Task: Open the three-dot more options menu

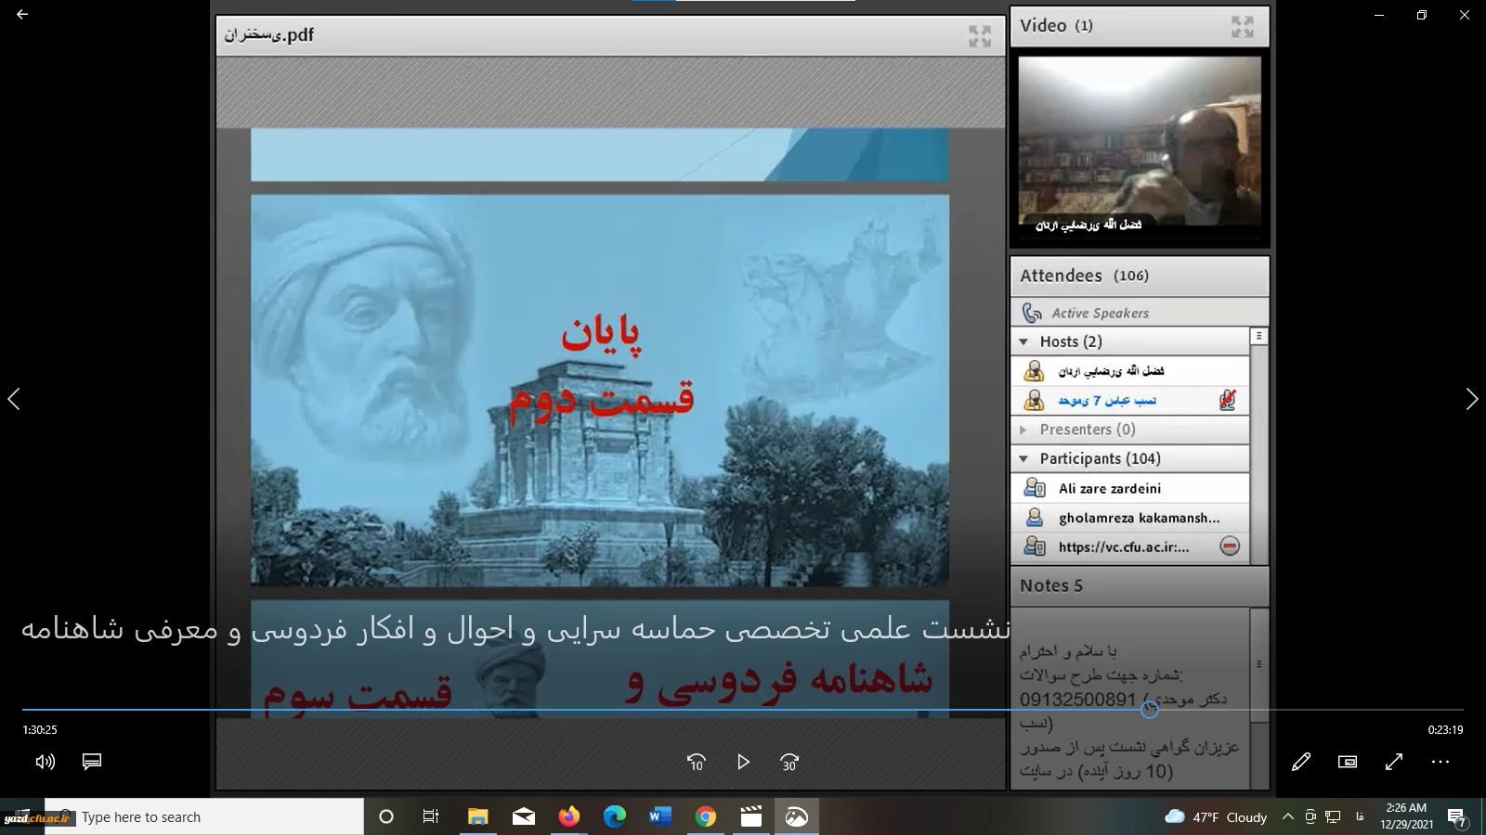Action: [1440, 762]
